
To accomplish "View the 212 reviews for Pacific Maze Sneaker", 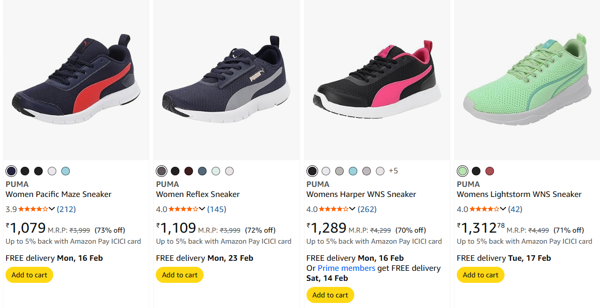I will [66, 209].
